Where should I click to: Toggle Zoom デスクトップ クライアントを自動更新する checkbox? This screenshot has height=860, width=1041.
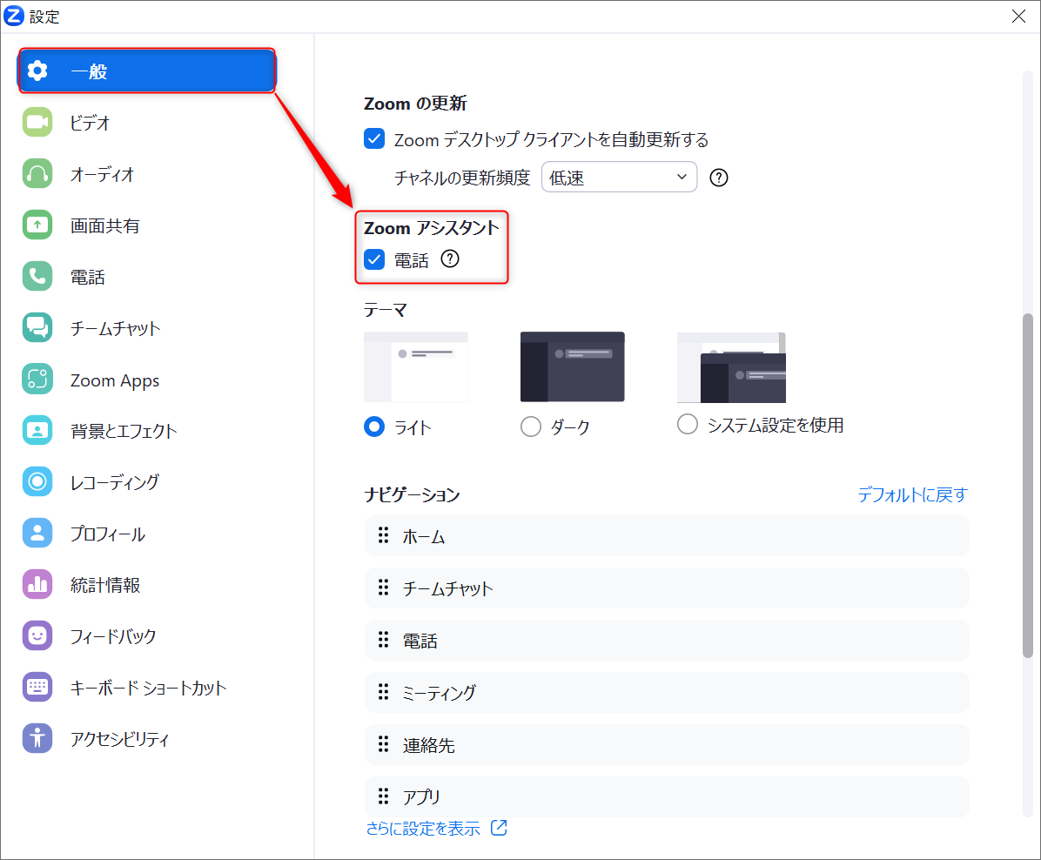pyautogui.click(x=374, y=138)
